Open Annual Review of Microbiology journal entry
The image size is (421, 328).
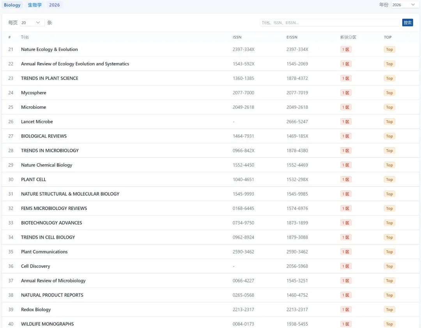53,281
